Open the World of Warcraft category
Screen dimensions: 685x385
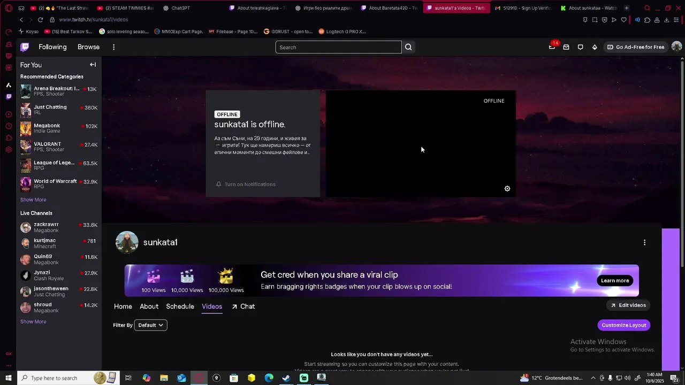pos(59,184)
